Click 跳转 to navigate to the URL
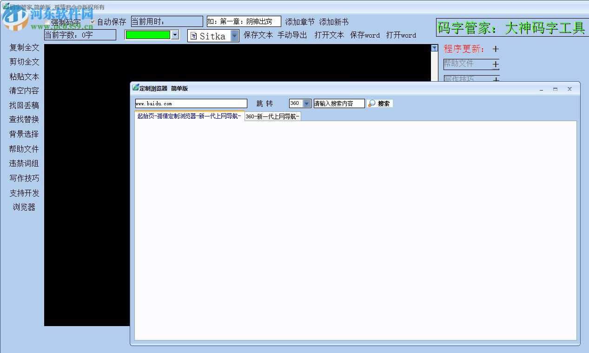Screen dimensions: 589x353 point(265,103)
